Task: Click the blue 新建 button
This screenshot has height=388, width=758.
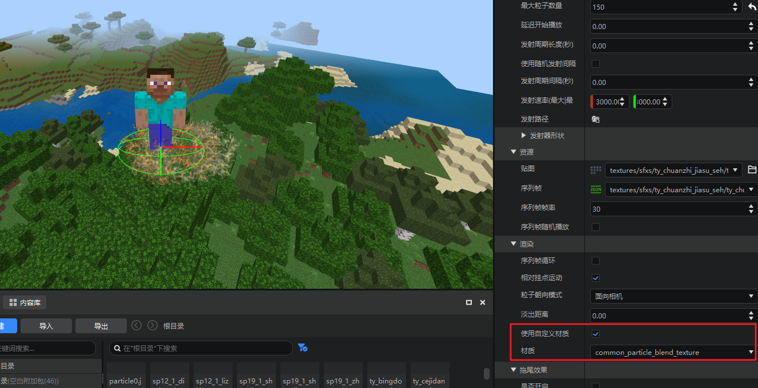Action: pyautogui.click(x=8, y=326)
